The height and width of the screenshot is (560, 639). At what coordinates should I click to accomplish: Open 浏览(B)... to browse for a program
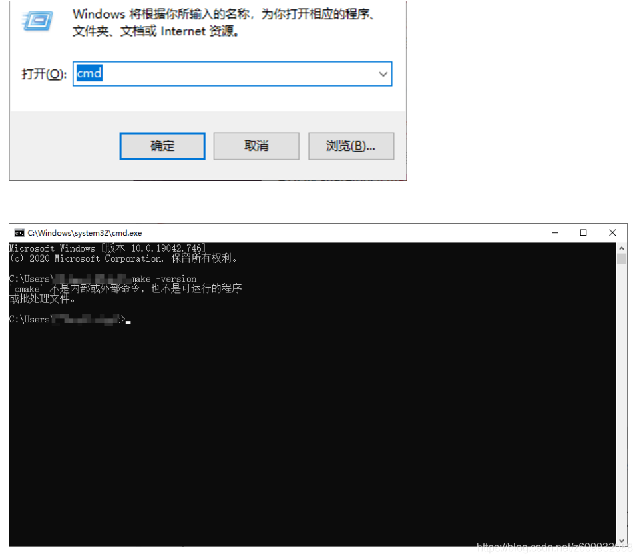pyautogui.click(x=351, y=146)
